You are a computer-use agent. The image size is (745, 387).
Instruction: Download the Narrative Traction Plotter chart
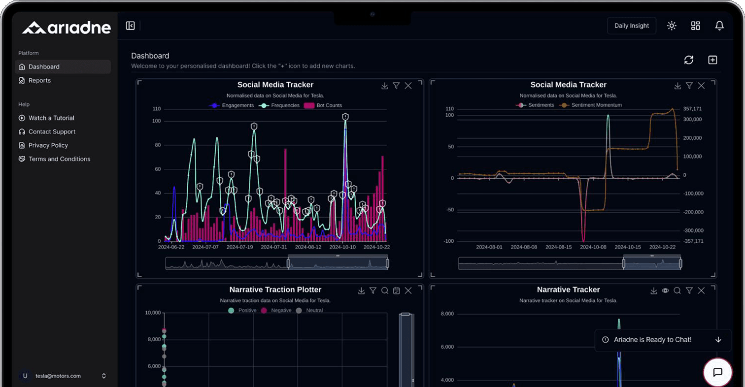point(361,291)
